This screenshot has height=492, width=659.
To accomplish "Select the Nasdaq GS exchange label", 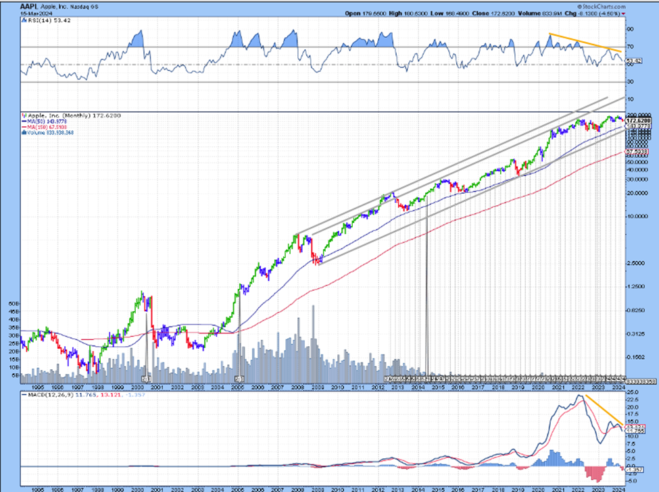I will coord(85,6).
